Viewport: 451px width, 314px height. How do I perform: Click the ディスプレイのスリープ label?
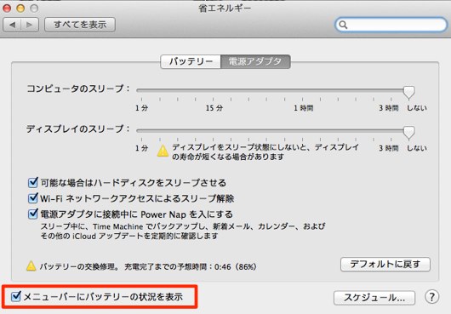[78, 128]
